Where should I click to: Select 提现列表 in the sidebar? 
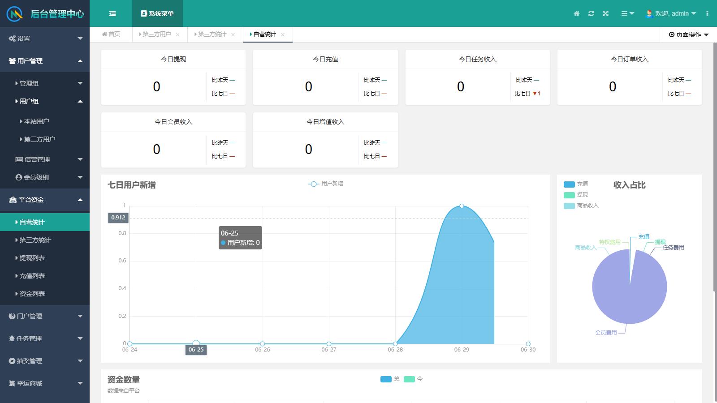pyautogui.click(x=32, y=258)
